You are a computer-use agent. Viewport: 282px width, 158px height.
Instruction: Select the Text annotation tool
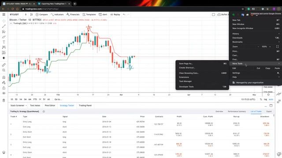(x=4, y=42)
